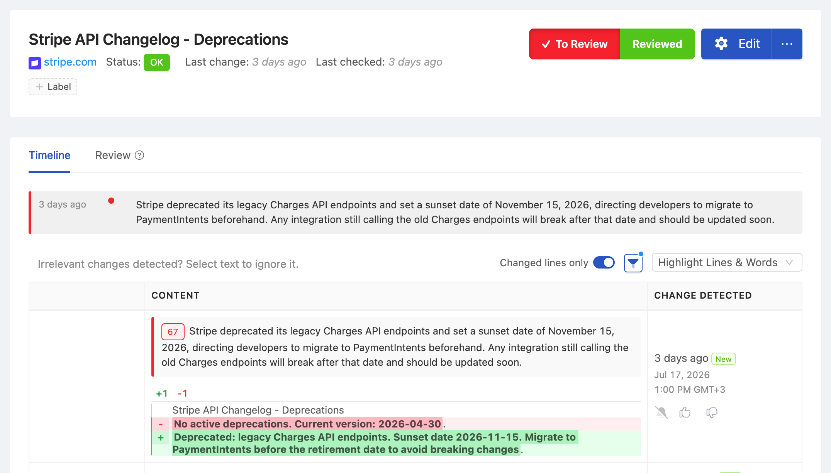Toggle Changed lines only switch

coord(604,263)
